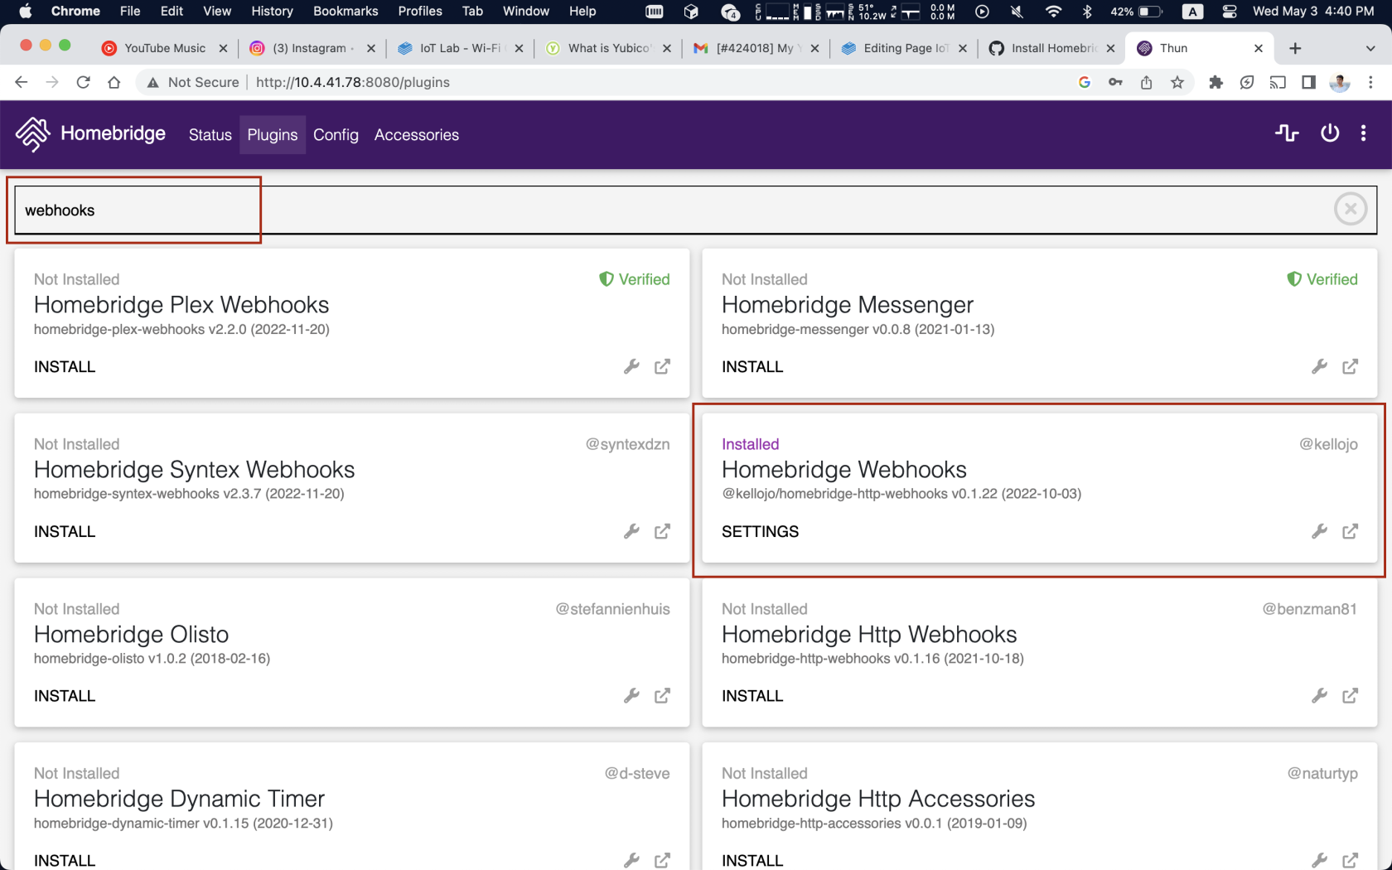The height and width of the screenshot is (870, 1392).
Task: Open the Accessories tab
Action: 417,135
